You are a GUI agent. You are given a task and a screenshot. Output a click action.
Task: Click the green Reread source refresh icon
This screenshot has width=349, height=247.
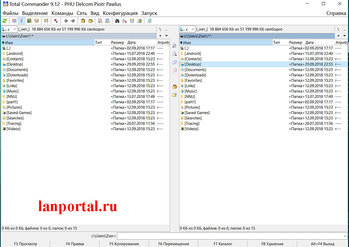[x=5, y=21]
